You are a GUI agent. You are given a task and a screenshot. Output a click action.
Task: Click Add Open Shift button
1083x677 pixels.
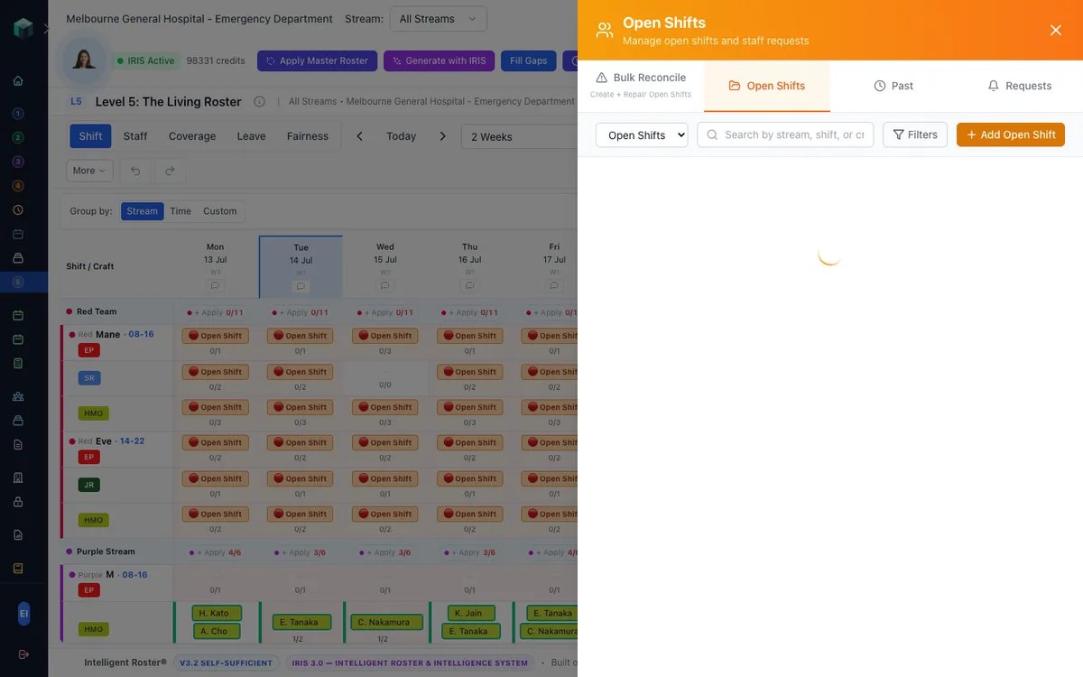point(1011,134)
